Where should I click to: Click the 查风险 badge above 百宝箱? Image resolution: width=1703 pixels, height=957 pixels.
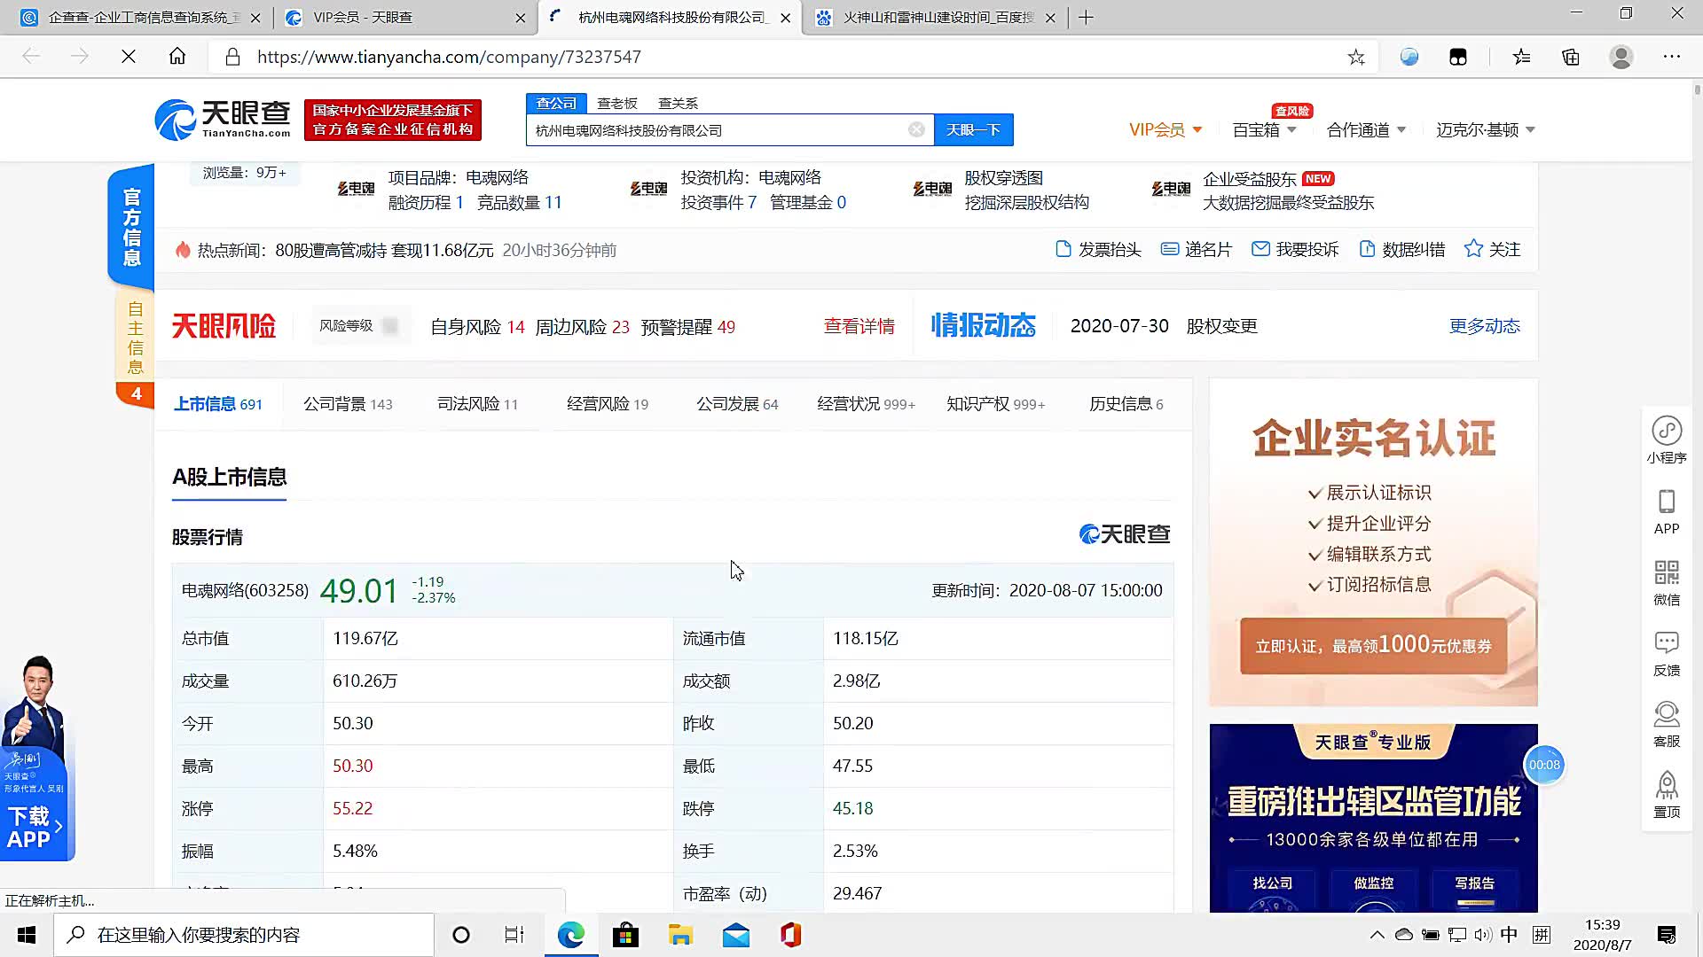(x=1291, y=111)
